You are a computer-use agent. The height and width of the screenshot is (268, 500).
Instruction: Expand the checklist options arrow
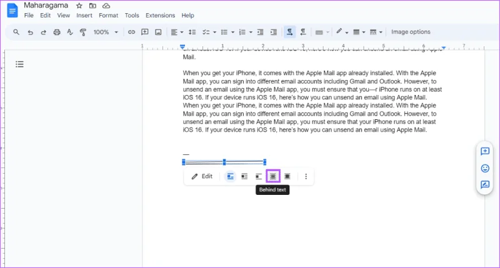[x=214, y=32]
